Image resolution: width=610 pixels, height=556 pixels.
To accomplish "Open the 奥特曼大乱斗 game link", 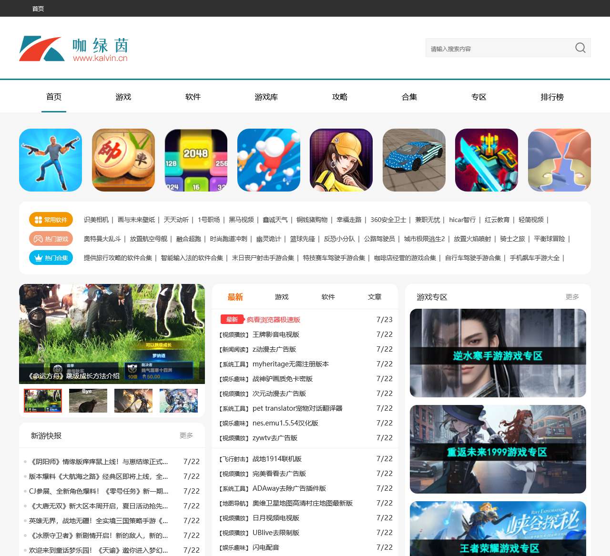I will 102,239.
